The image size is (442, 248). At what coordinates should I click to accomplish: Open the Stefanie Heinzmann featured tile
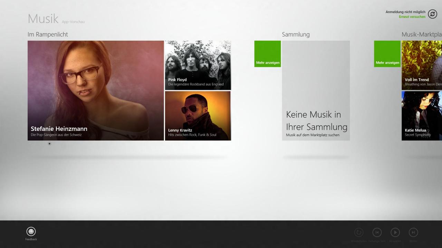click(x=96, y=91)
